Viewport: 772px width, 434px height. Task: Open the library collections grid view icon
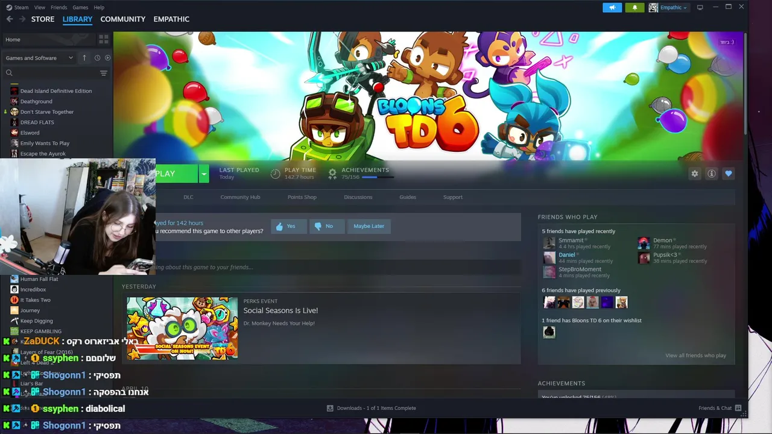104,39
